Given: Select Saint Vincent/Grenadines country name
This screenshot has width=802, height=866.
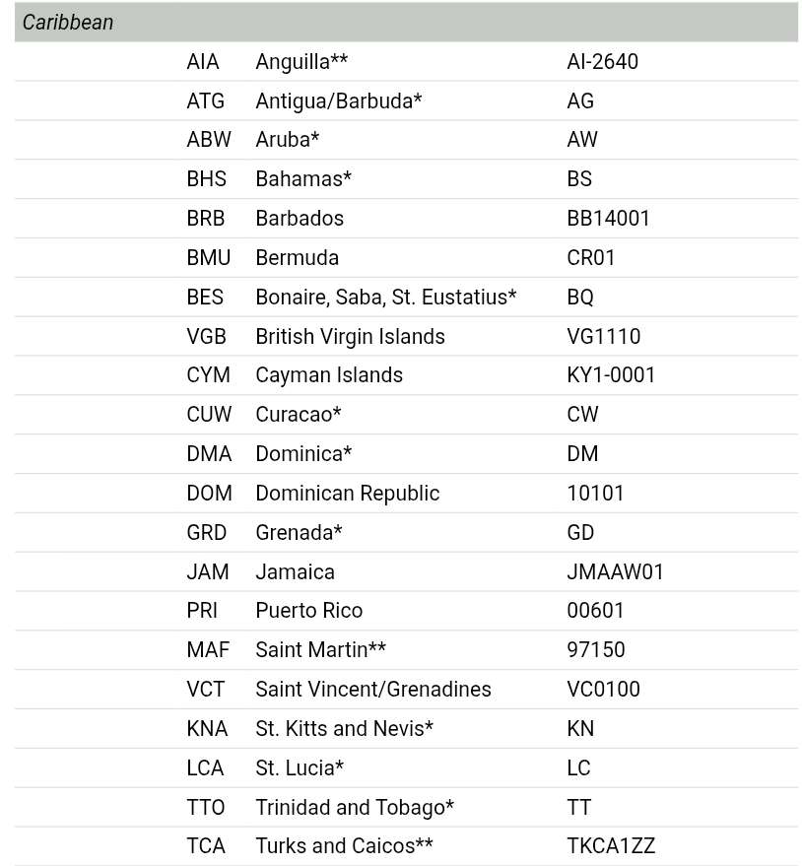Looking at the screenshot, I should click(x=372, y=690).
